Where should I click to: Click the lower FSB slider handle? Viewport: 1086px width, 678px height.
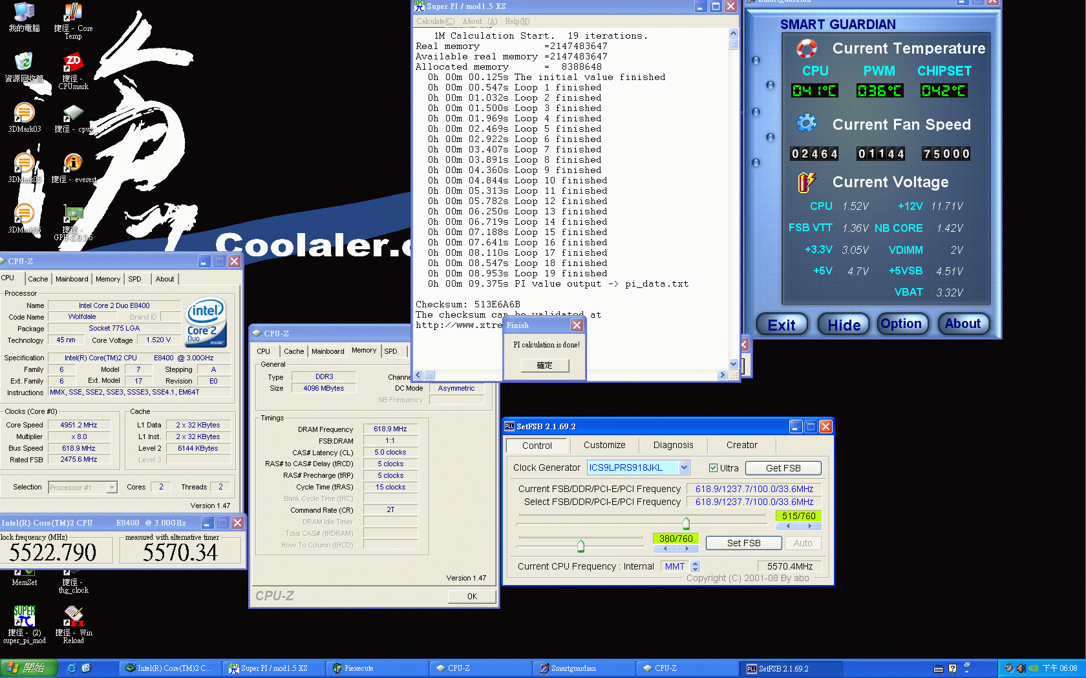580,546
